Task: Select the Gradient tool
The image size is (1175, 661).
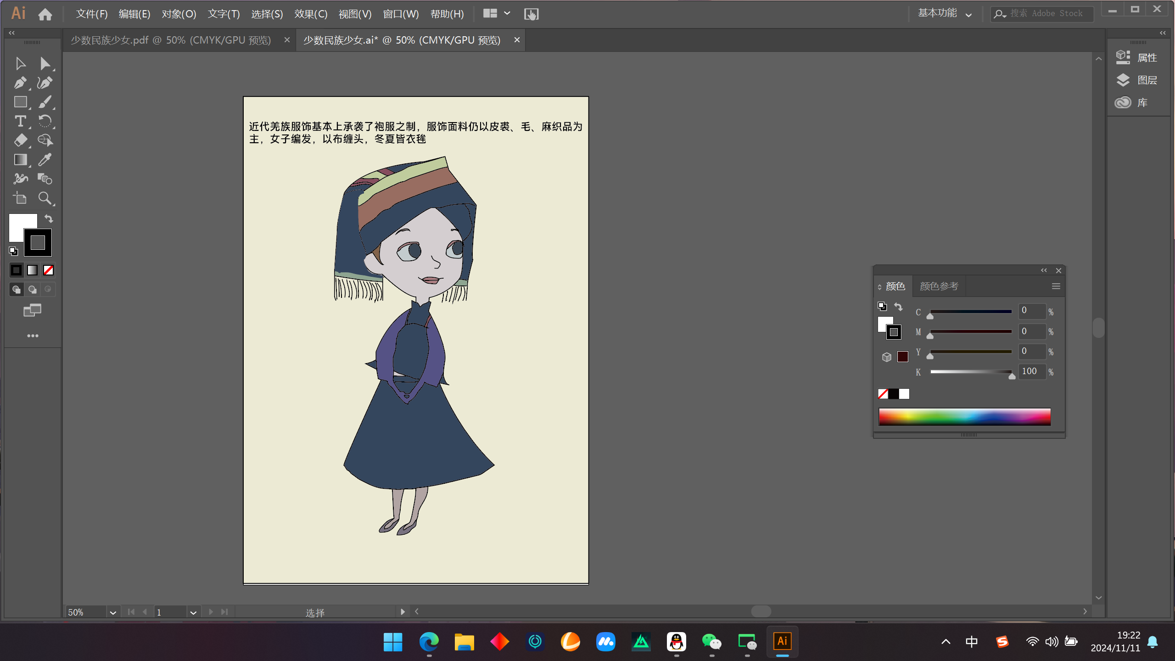Action: pyautogui.click(x=20, y=160)
